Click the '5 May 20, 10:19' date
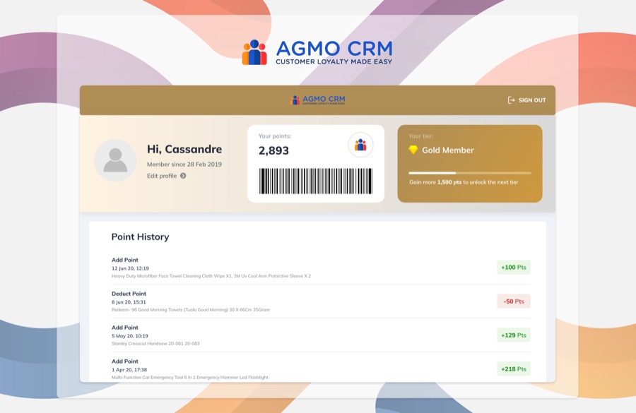Image resolution: width=636 pixels, height=413 pixels. (130, 336)
